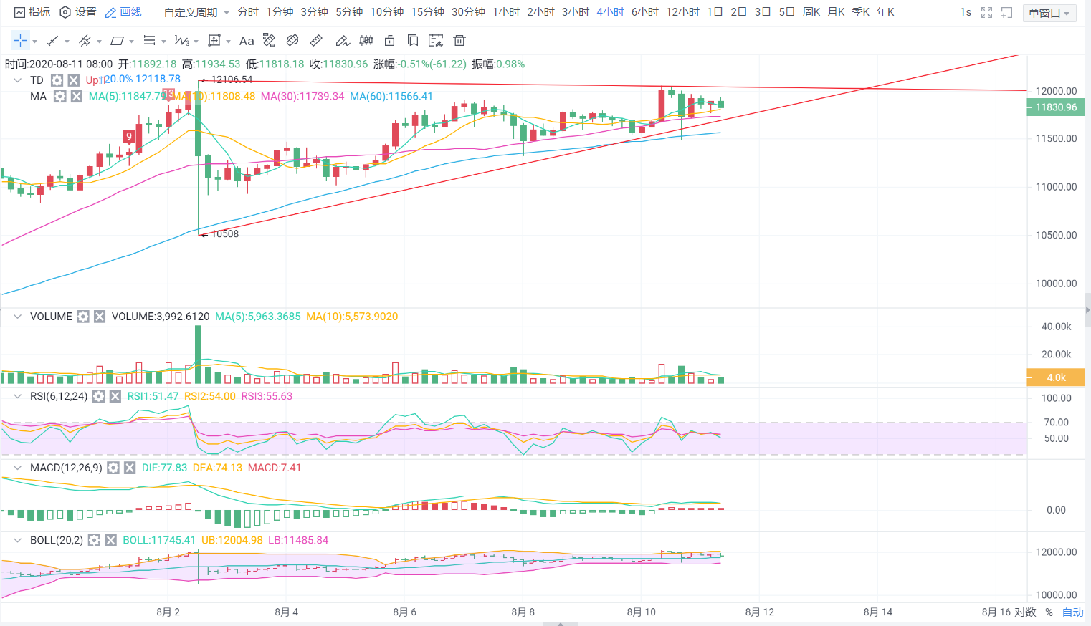Image resolution: width=1091 pixels, height=626 pixels.
Task: Switch to 1日 timeframe
Action: pyautogui.click(x=715, y=12)
